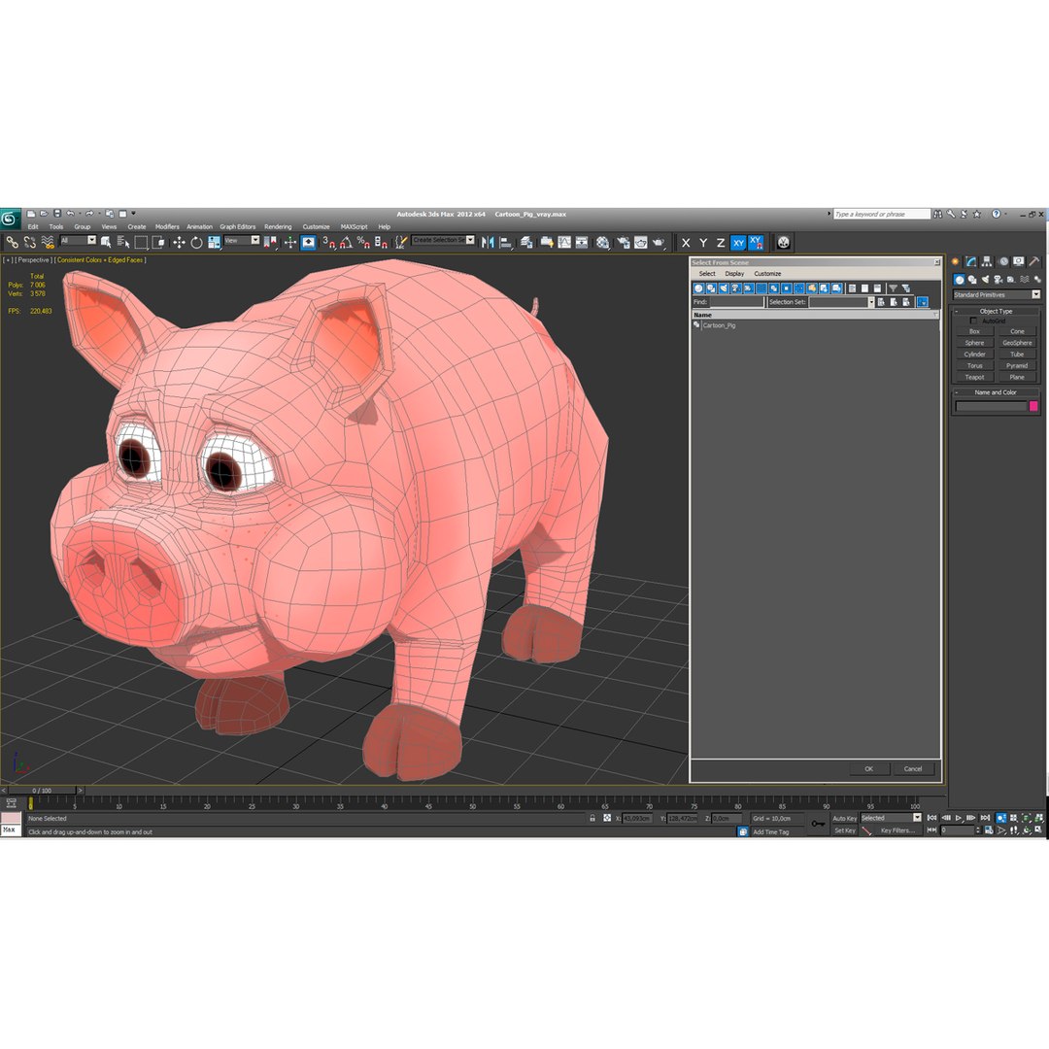
Task: Open Render Setup icon
Action: (624, 242)
